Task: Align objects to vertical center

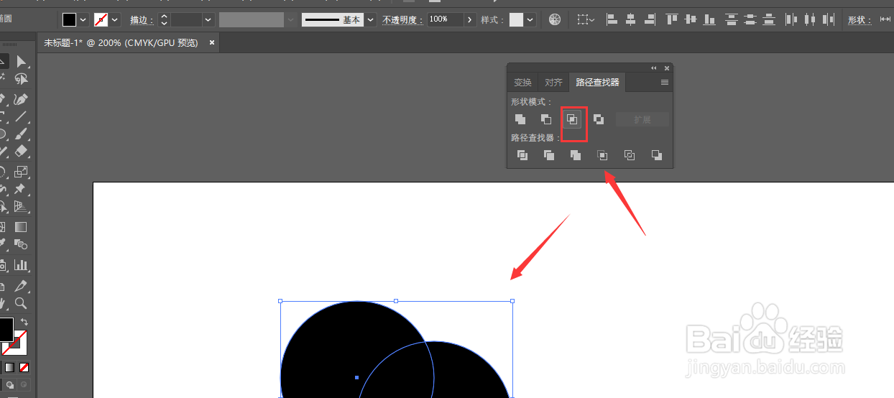Action: (x=691, y=19)
